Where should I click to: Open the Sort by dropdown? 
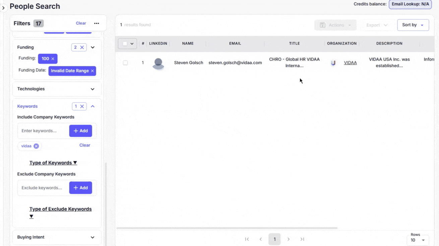(413, 25)
